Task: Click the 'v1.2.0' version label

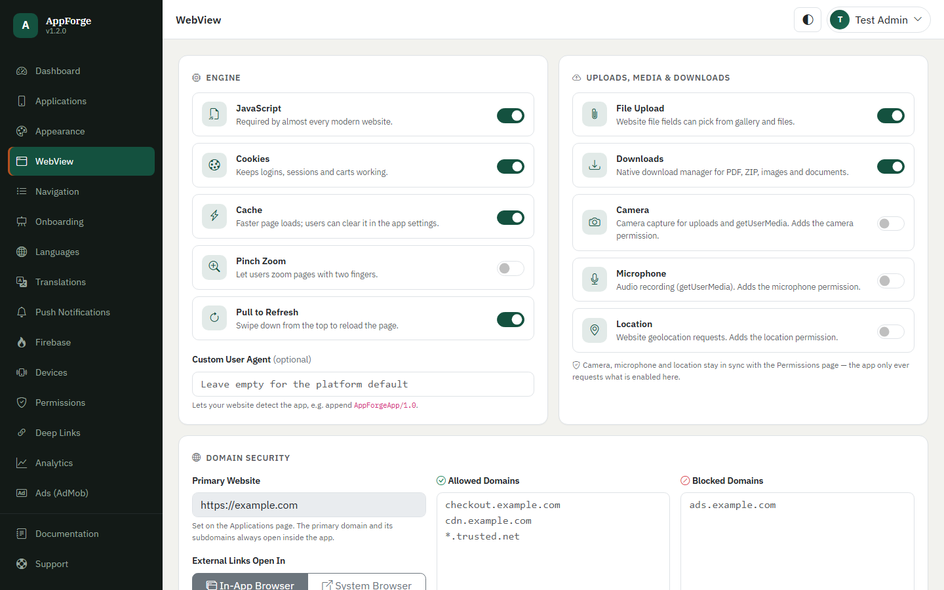Action: click(56, 31)
